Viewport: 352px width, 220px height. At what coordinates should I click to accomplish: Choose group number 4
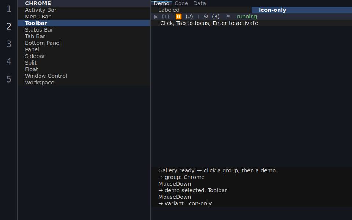coord(9,62)
